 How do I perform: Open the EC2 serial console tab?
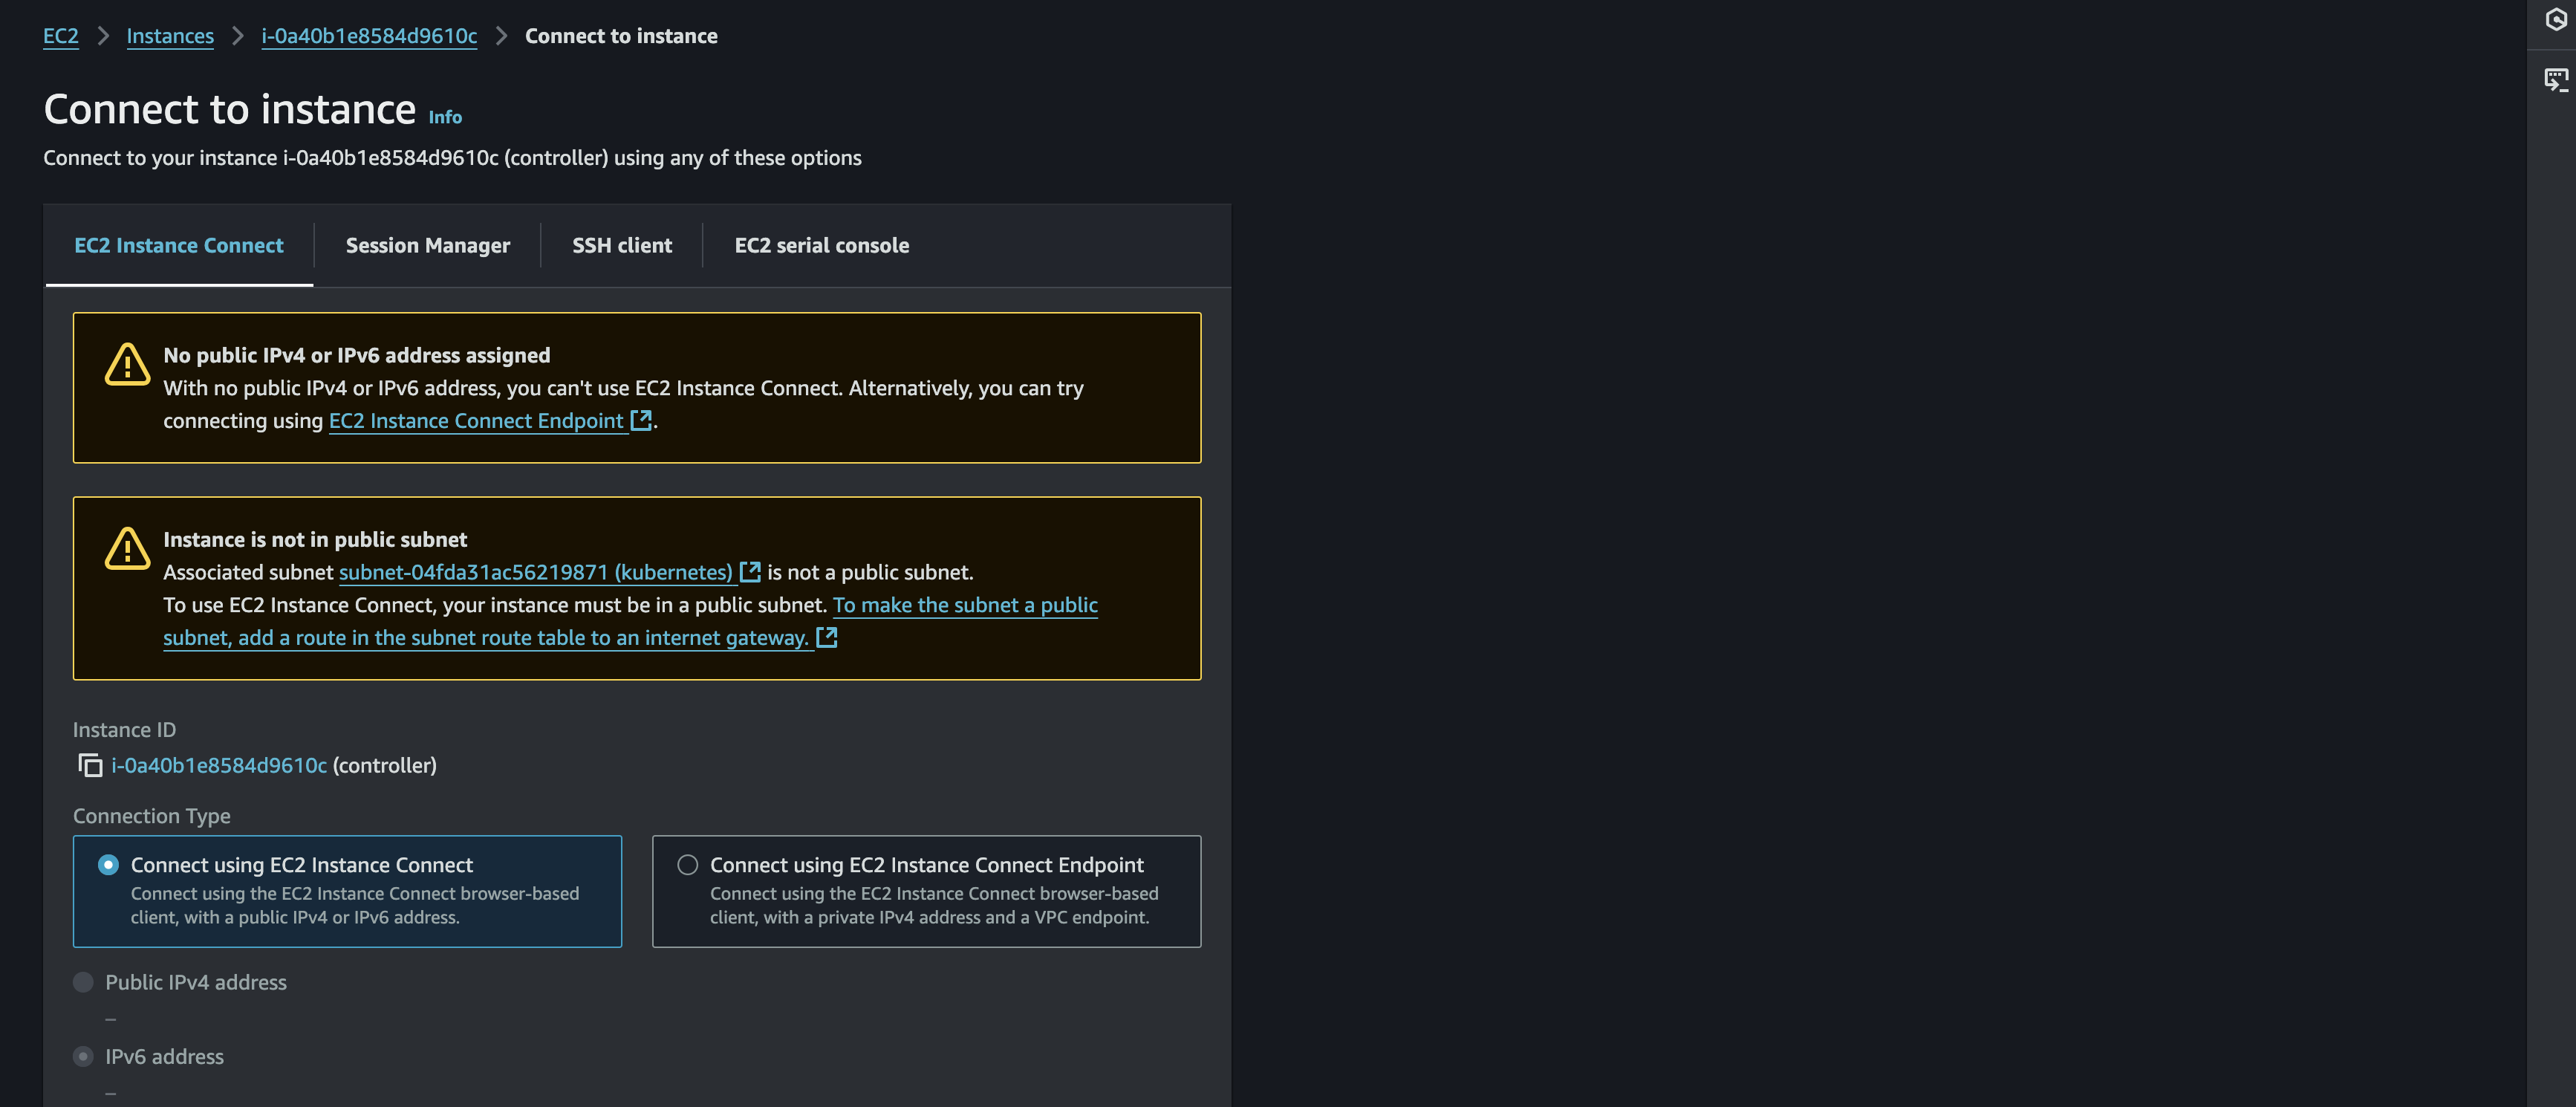[x=822, y=245]
